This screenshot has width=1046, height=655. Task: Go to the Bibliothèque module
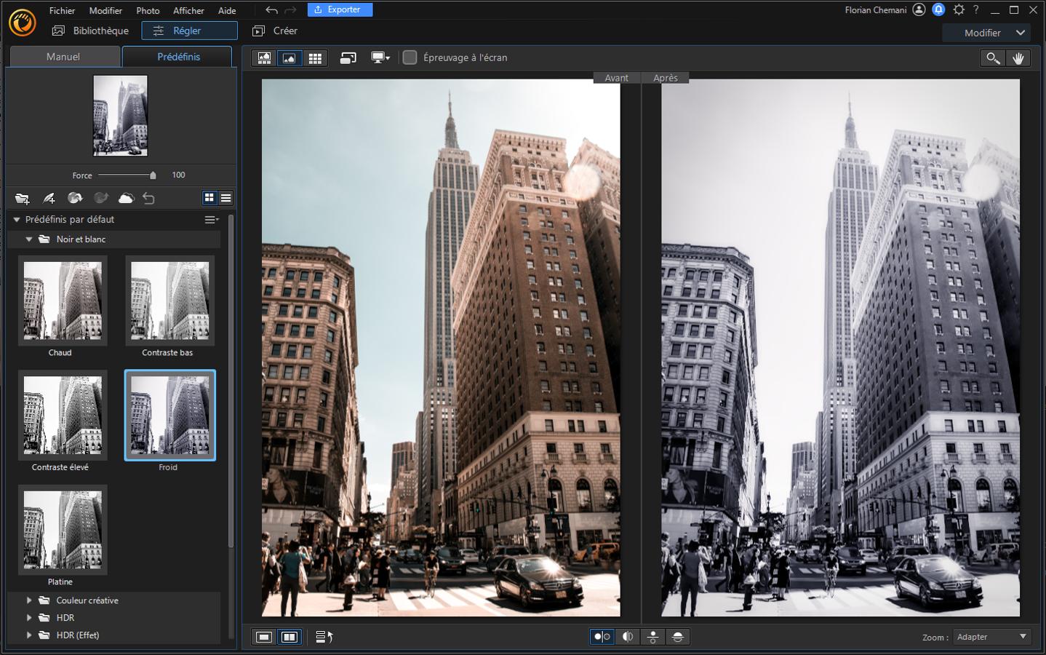[90, 31]
